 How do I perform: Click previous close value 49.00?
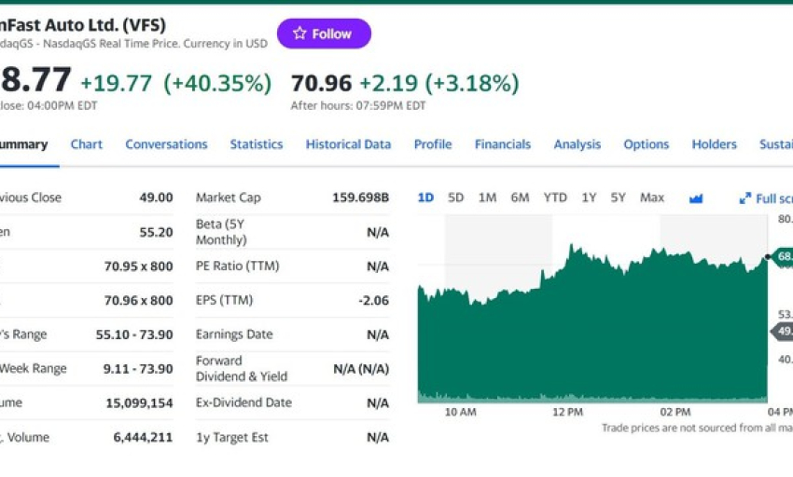pyautogui.click(x=157, y=198)
